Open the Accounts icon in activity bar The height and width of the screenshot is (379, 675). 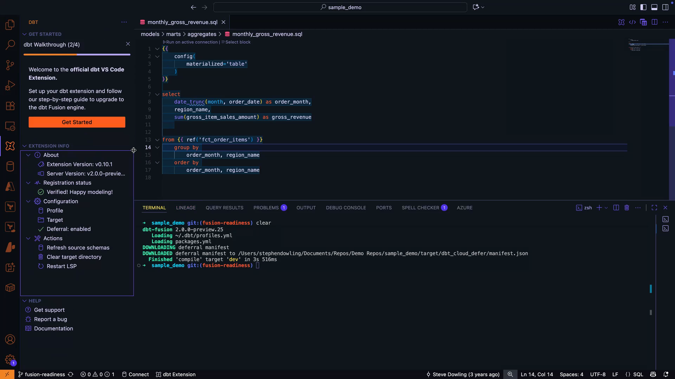click(10, 339)
